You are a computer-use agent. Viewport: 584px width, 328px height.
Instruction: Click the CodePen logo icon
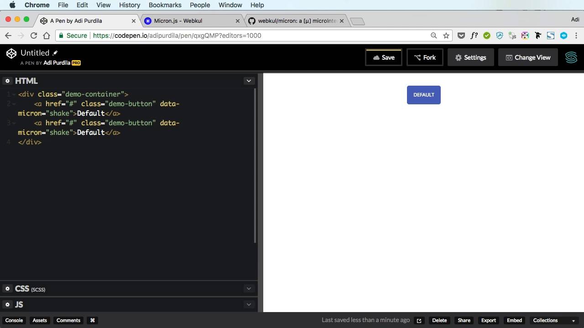(x=11, y=53)
